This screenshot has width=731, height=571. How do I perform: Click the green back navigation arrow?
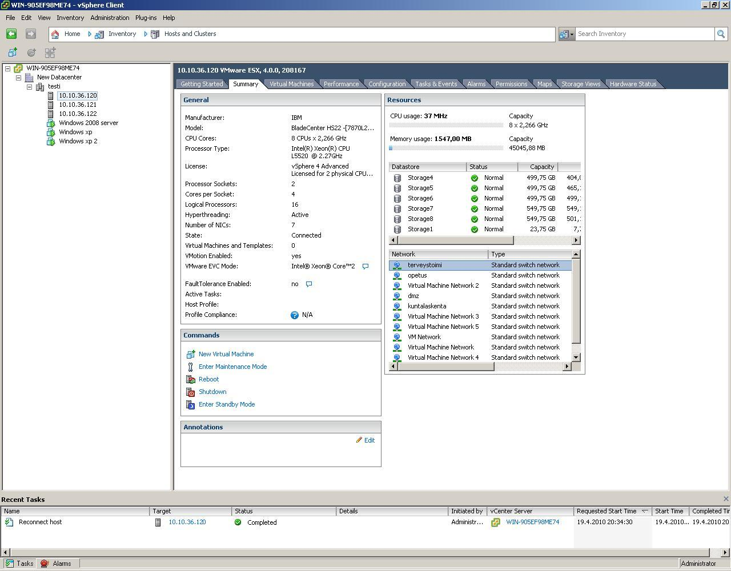click(11, 34)
